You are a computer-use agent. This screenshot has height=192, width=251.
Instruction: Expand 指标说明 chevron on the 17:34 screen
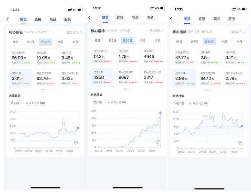click(x=81, y=32)
